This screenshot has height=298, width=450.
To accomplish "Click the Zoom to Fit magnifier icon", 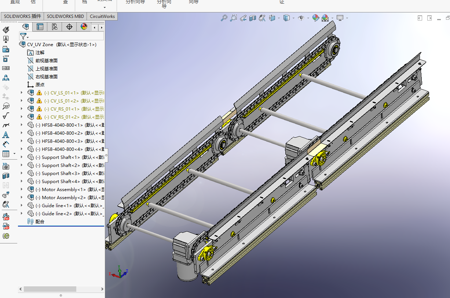I will (x=224, y=18).
